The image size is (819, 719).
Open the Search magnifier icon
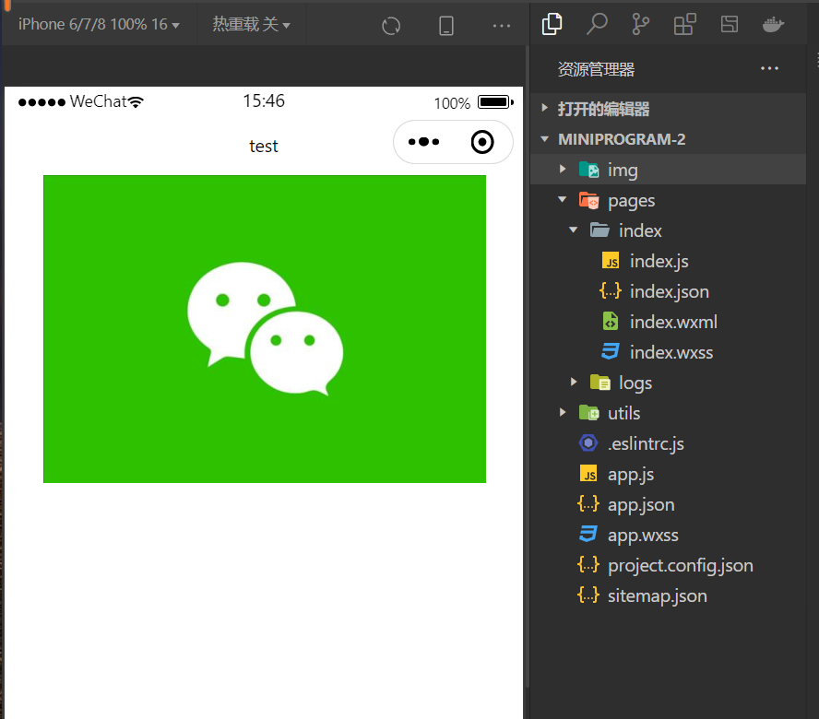pos(597,24)
